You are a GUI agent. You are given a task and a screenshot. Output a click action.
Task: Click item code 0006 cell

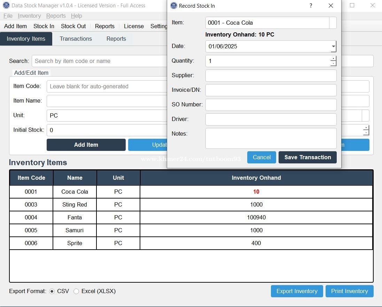[x=31, y=243]
